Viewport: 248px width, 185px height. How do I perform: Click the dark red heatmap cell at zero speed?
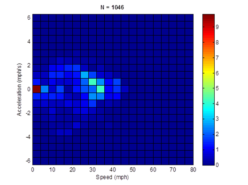coord(37,89)
